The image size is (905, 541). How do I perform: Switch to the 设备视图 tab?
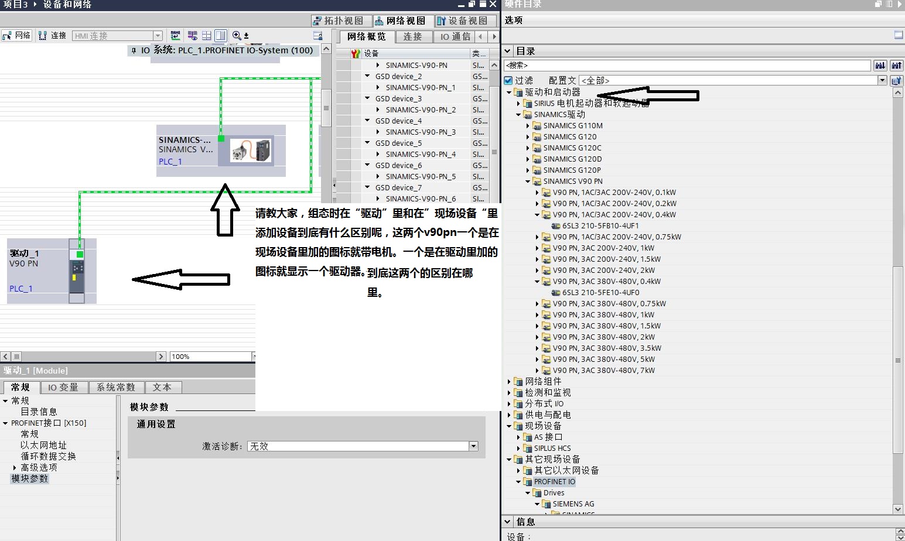click(462, 21)
